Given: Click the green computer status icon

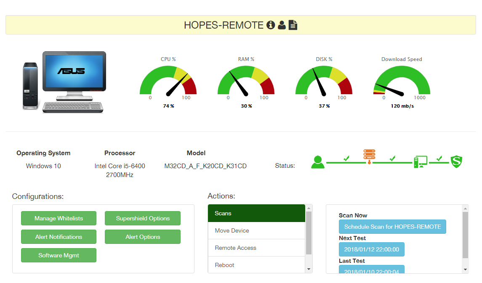Looking at the screenshot, I should click(420, 162).
